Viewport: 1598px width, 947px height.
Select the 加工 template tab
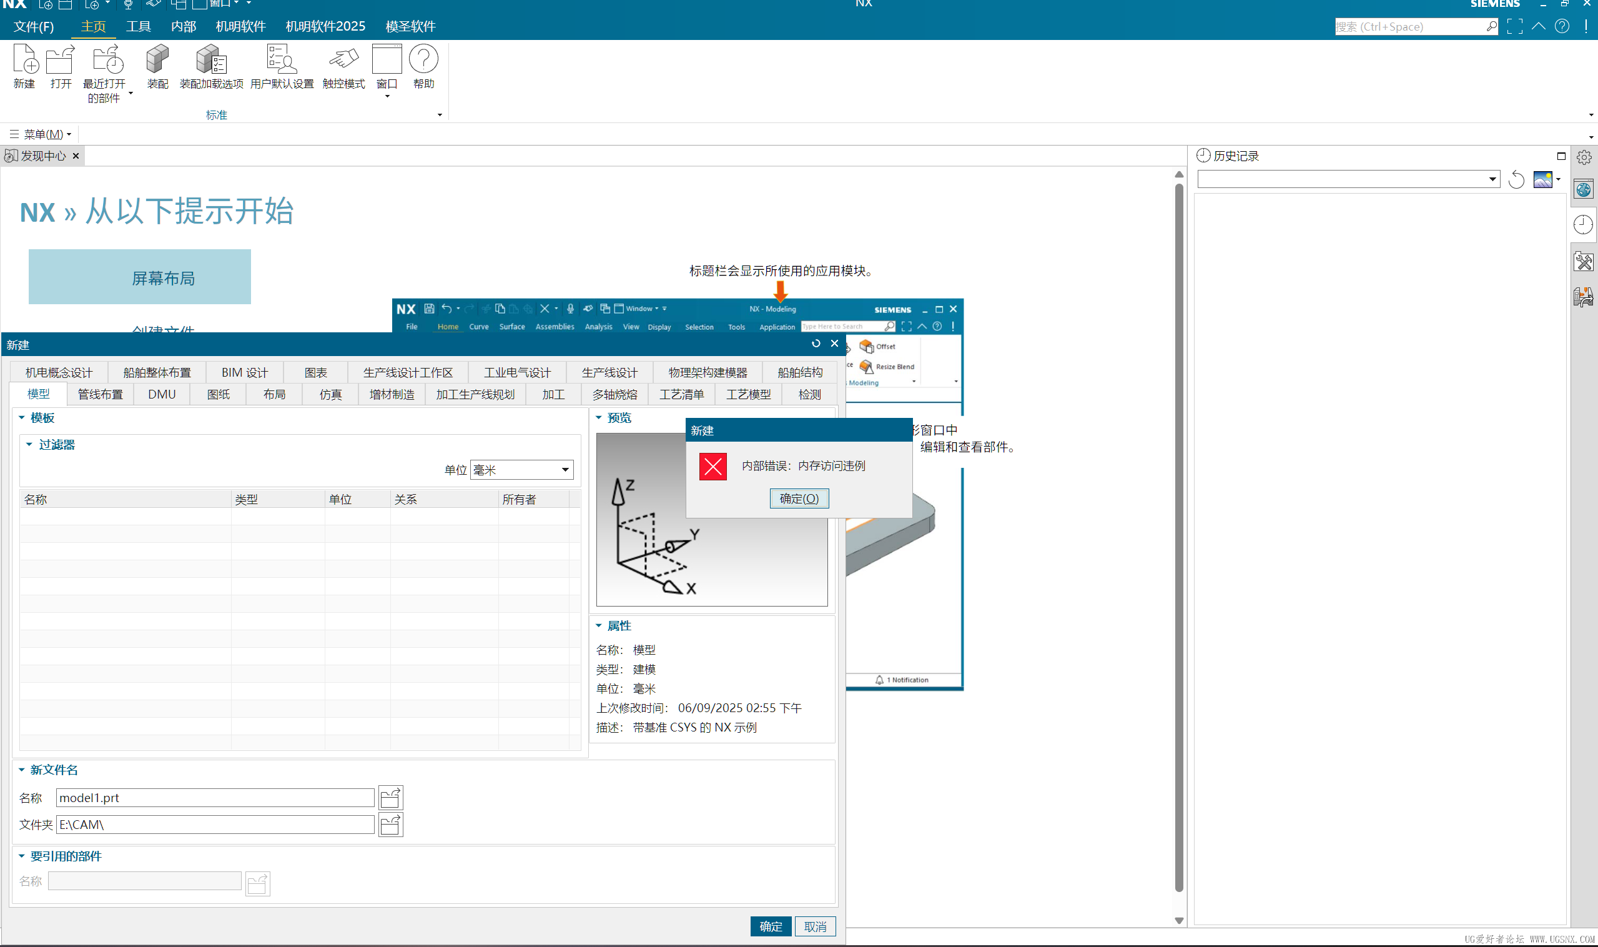(553, 394)
